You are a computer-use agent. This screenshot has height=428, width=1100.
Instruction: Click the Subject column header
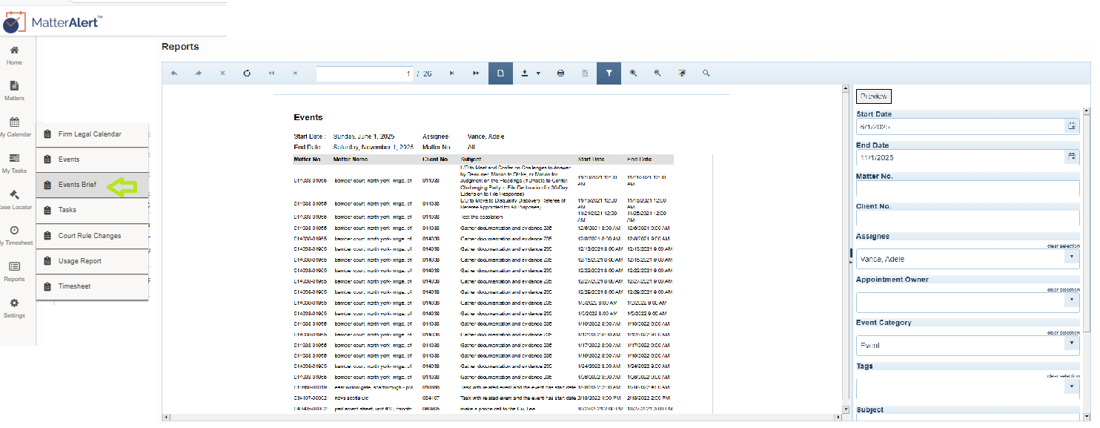pos(471,159)
